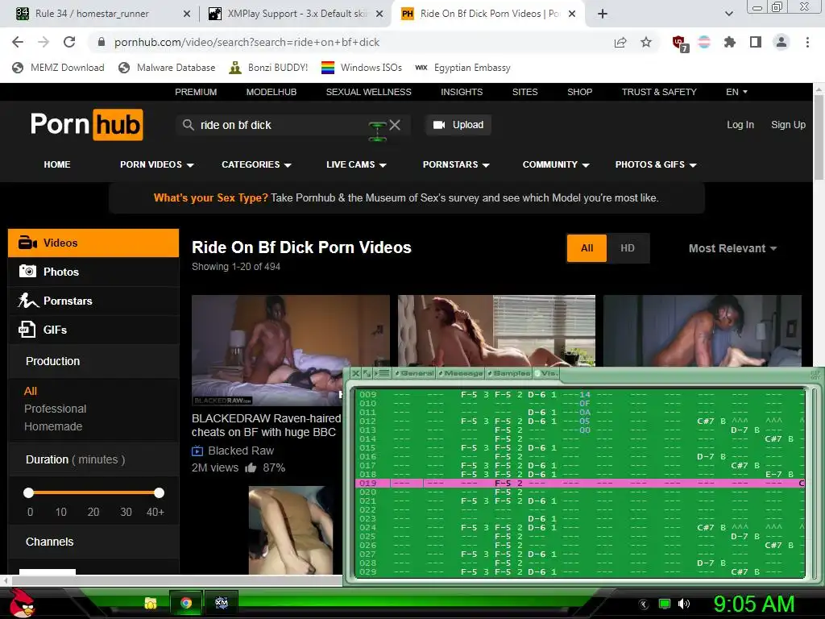Expand the Pornstars nav menu
Screen dimensions: 825x619
(456, 164)
